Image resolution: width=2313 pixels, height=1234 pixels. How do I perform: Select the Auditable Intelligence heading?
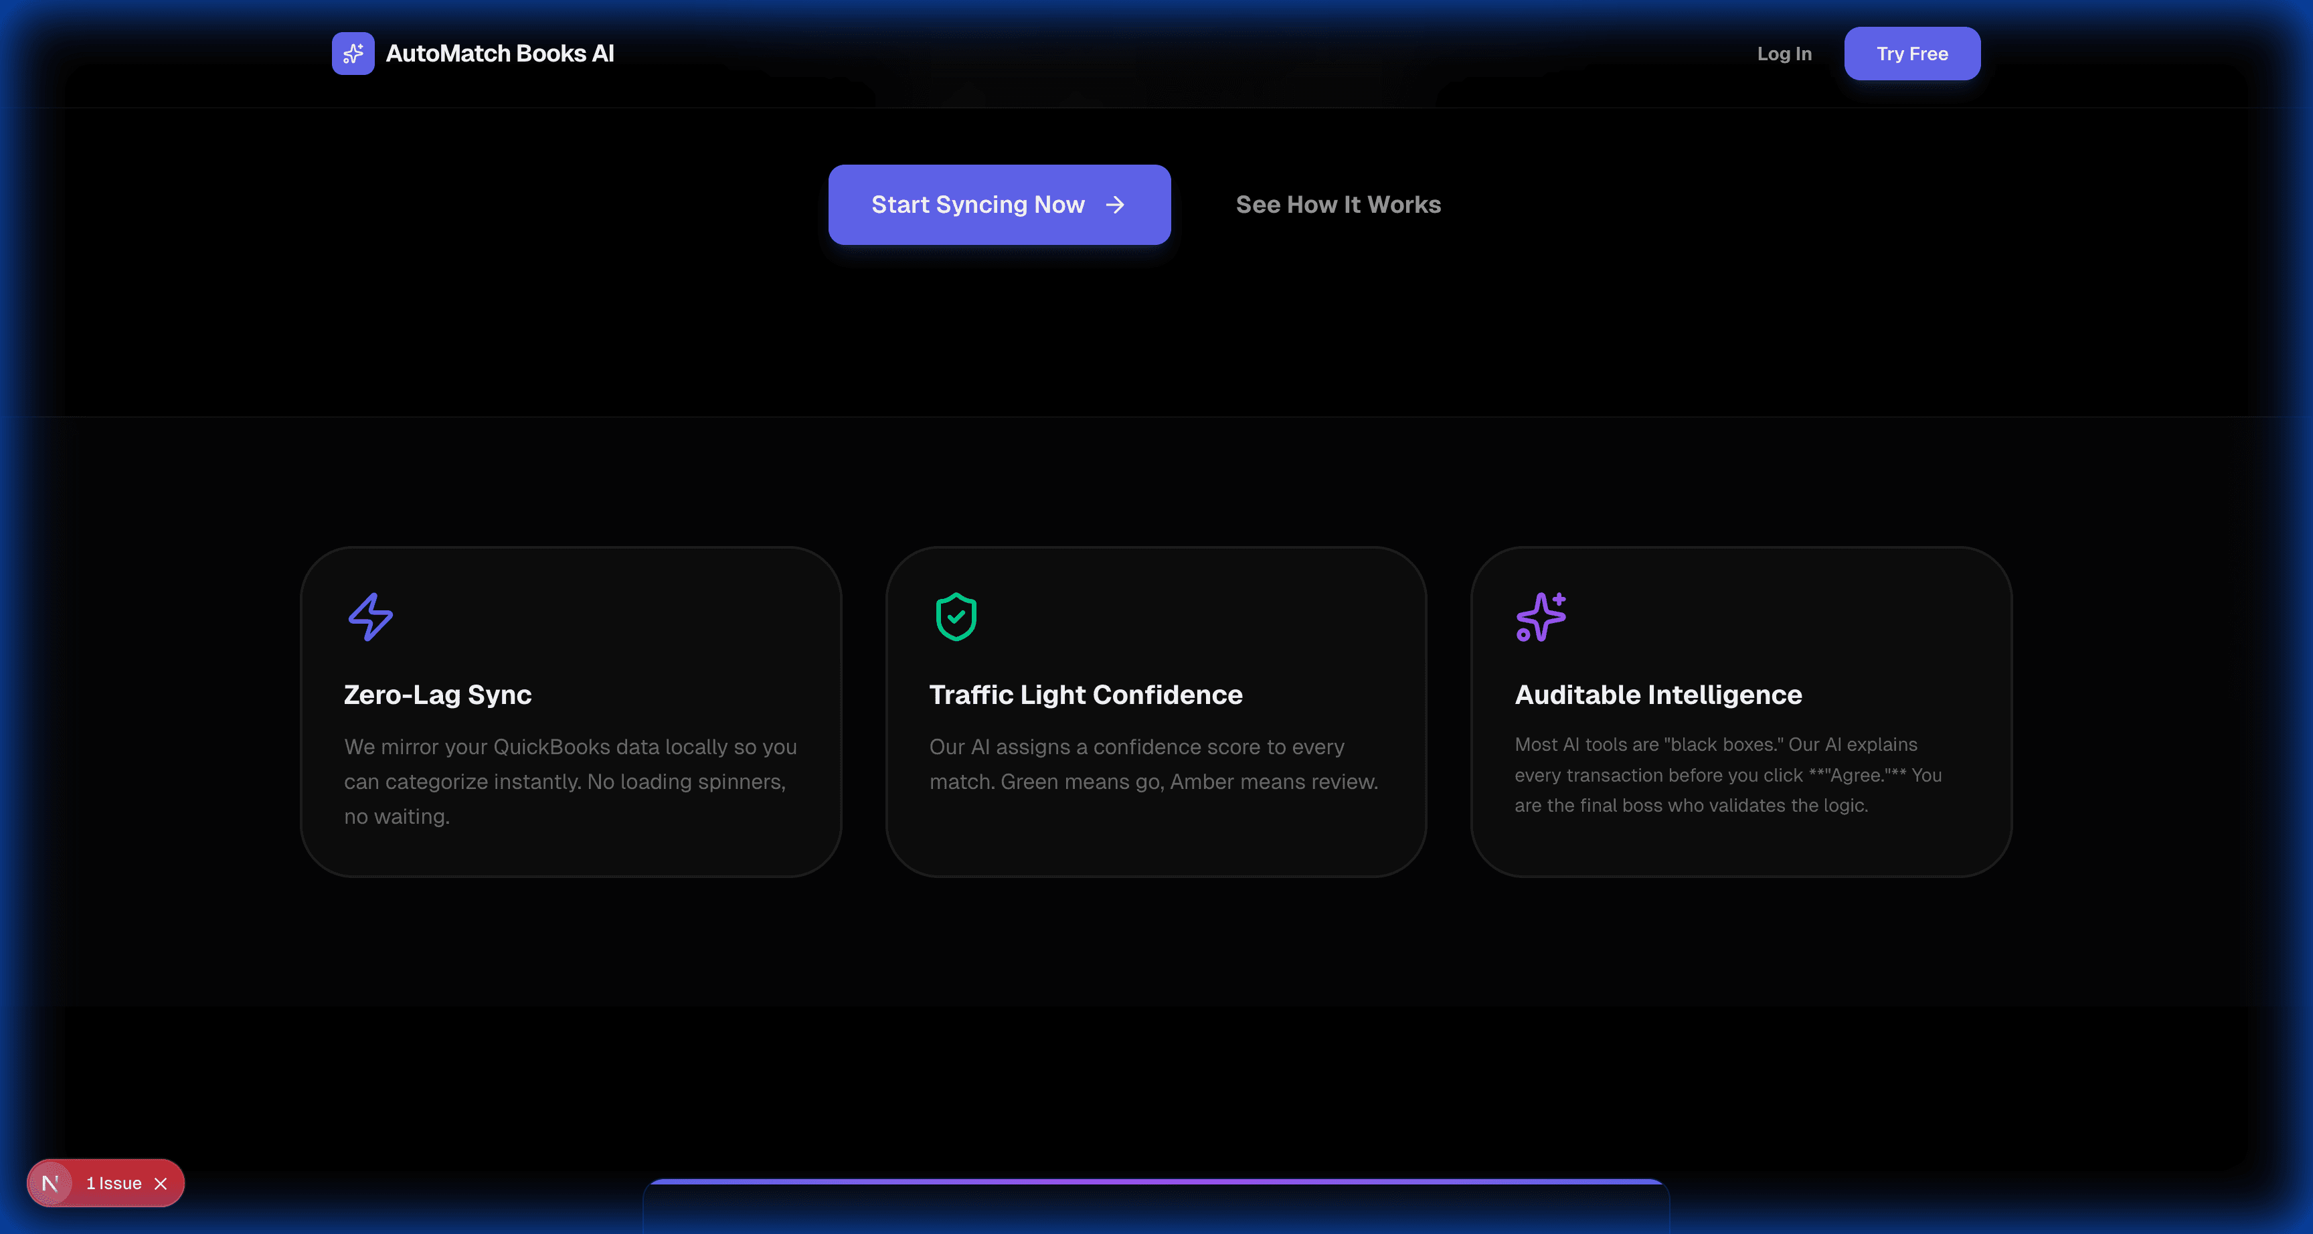(x=1658, y=694)
